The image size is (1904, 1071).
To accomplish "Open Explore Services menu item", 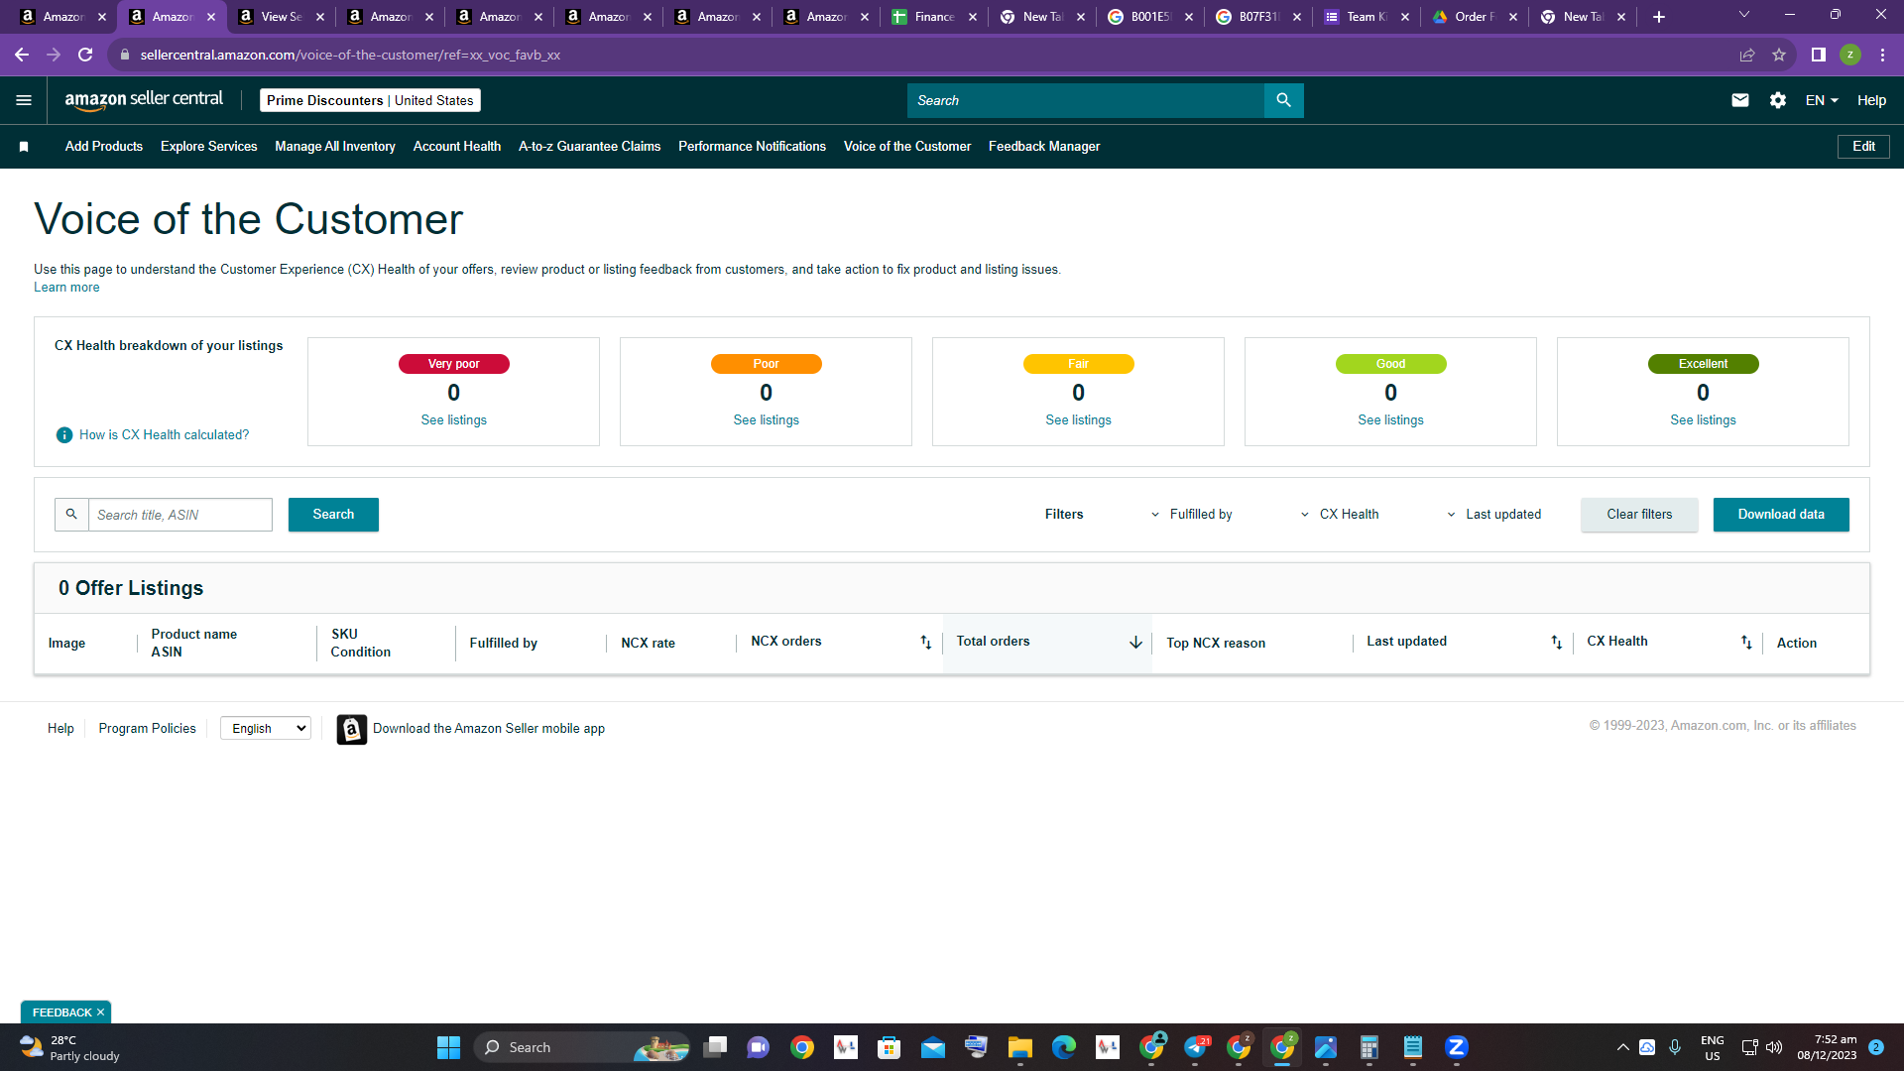I will 208,147.
